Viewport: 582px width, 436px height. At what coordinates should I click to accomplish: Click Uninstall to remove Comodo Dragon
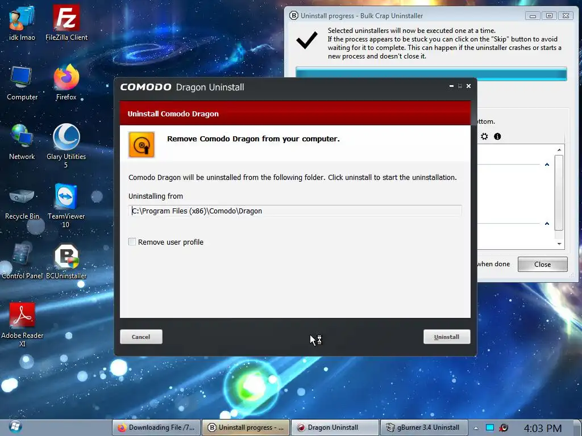pyautogui.click(x=447, y=337)
